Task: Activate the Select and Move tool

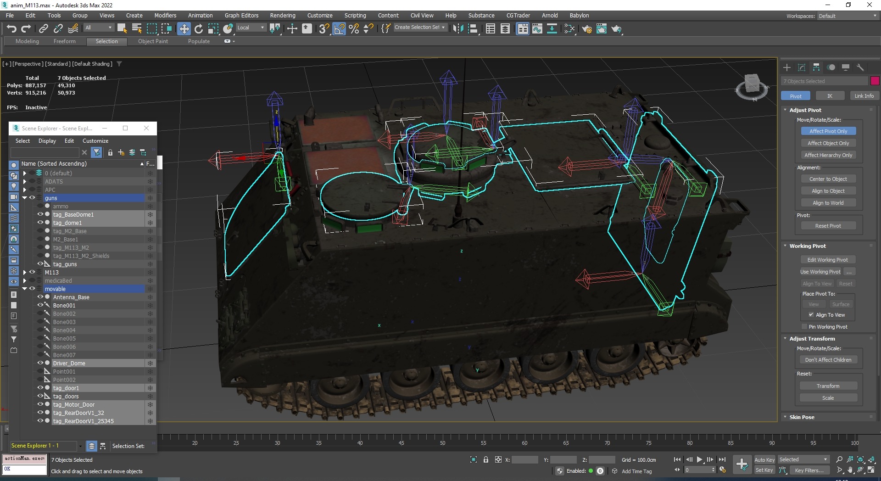Action: click(x=184, y=29)
